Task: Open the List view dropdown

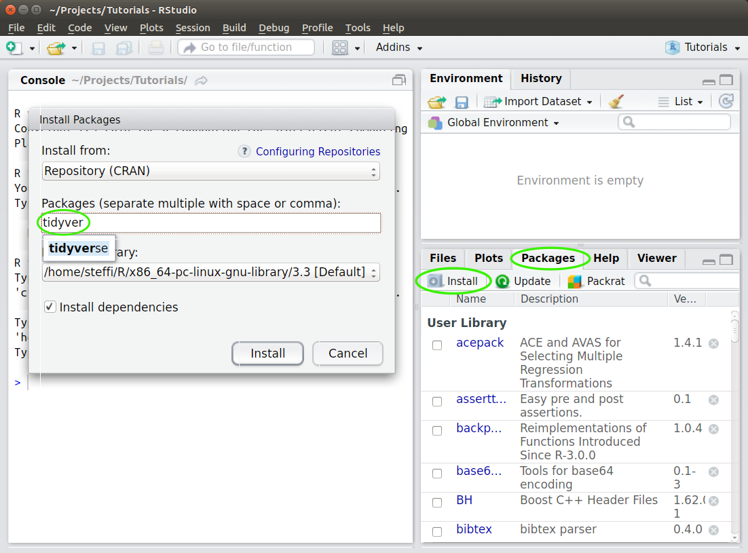Action: (x=680, y=102)
